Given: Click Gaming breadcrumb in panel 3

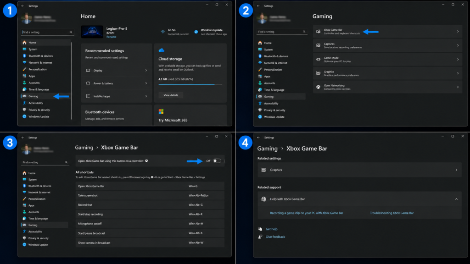Looking at the screenshot, I should pos(84,148).
